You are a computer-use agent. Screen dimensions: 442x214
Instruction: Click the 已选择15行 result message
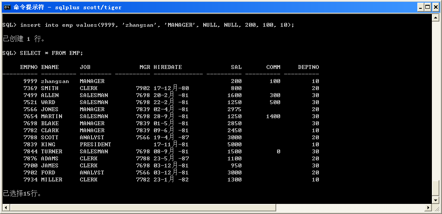click(x=22, y=193)
